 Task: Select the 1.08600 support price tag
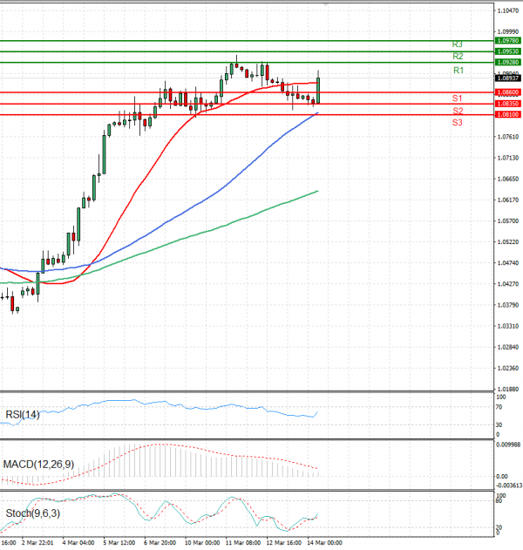click(x=508, y=92)
